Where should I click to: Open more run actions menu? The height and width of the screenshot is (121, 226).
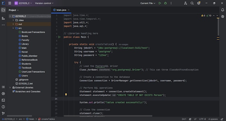pos(171,3)
